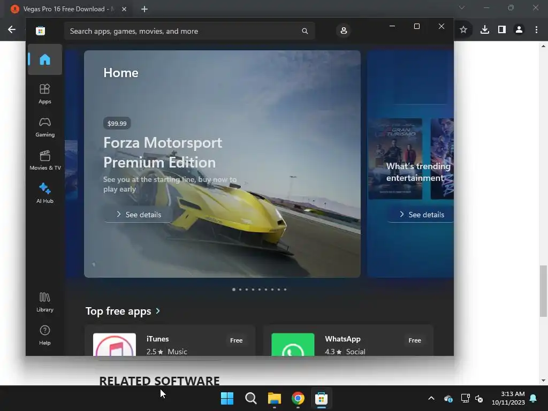Click Microsoft Store taskbar icon
The image size is (548, 411).
321,398
